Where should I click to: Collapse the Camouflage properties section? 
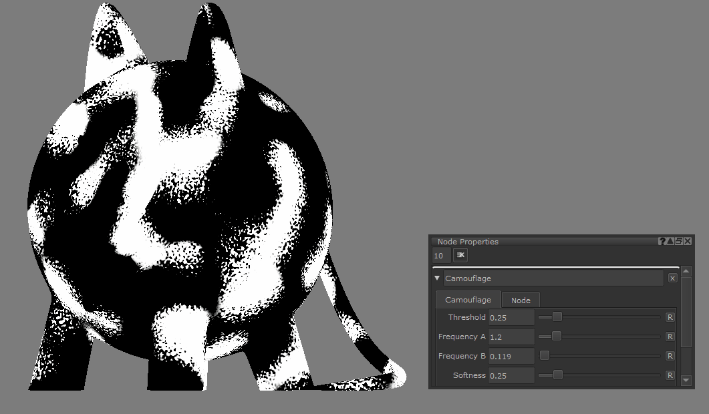click(437, 278)
